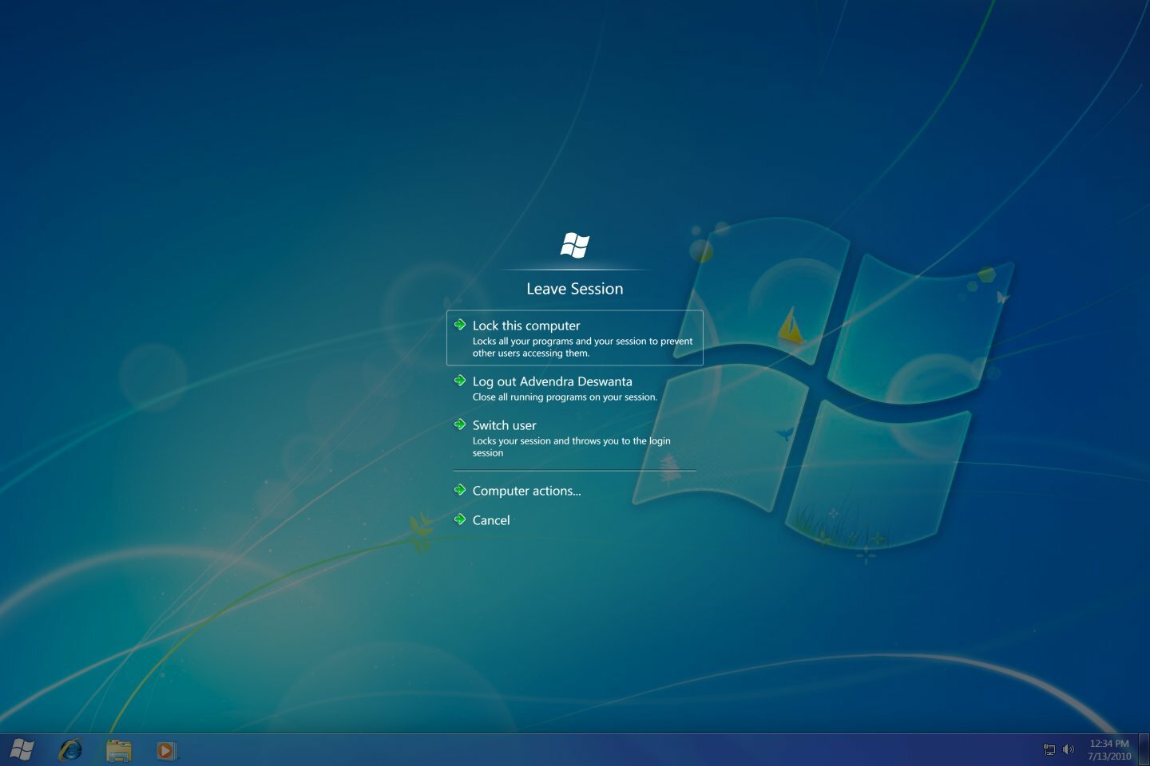Open the volume speaker icon in tray
The height and width of the screenshot is (766, 1150).
coord(1068,749)
